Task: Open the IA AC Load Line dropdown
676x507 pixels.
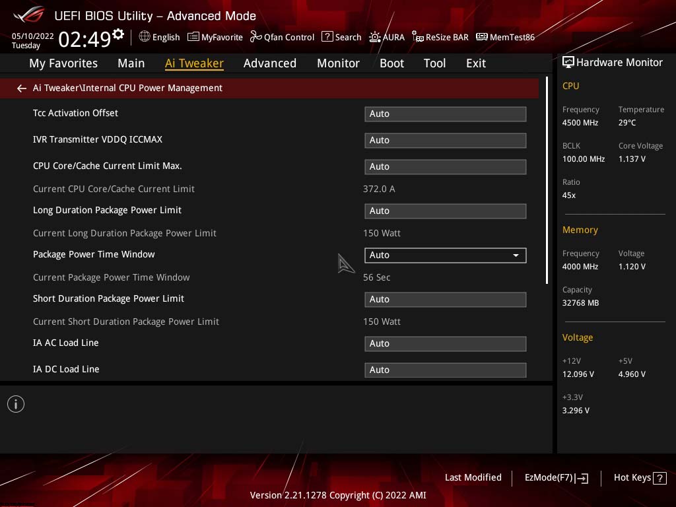Action: click(x=446, y=343)
